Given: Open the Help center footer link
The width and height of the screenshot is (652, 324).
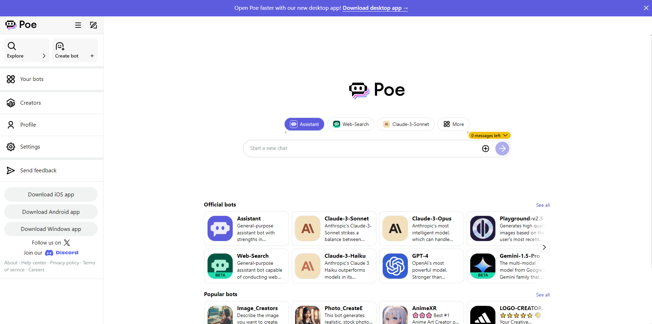Looking at the screenshot, I should (34, 263).
